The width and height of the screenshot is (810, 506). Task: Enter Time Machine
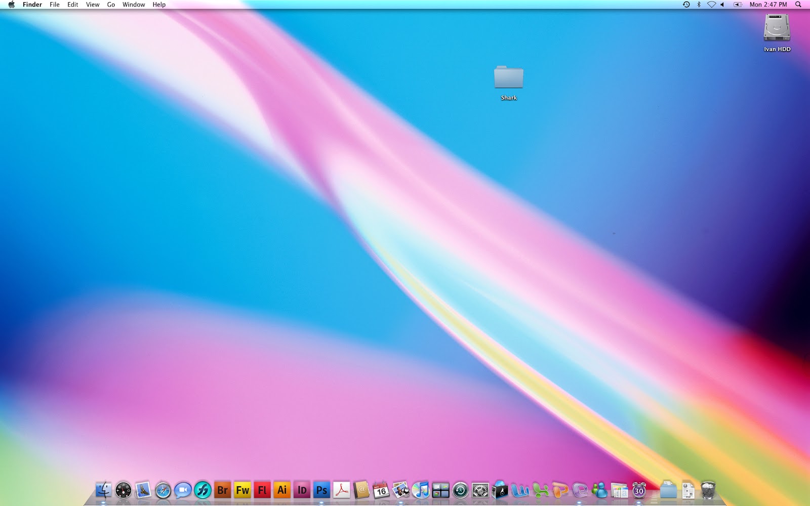(x=461, y=490)
